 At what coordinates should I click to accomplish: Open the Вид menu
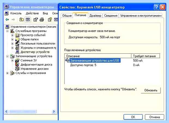[45, 13]
